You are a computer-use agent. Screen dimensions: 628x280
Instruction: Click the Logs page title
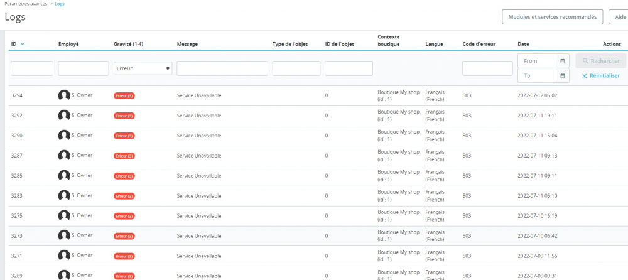pyautogui.click(x=15, y=17)
